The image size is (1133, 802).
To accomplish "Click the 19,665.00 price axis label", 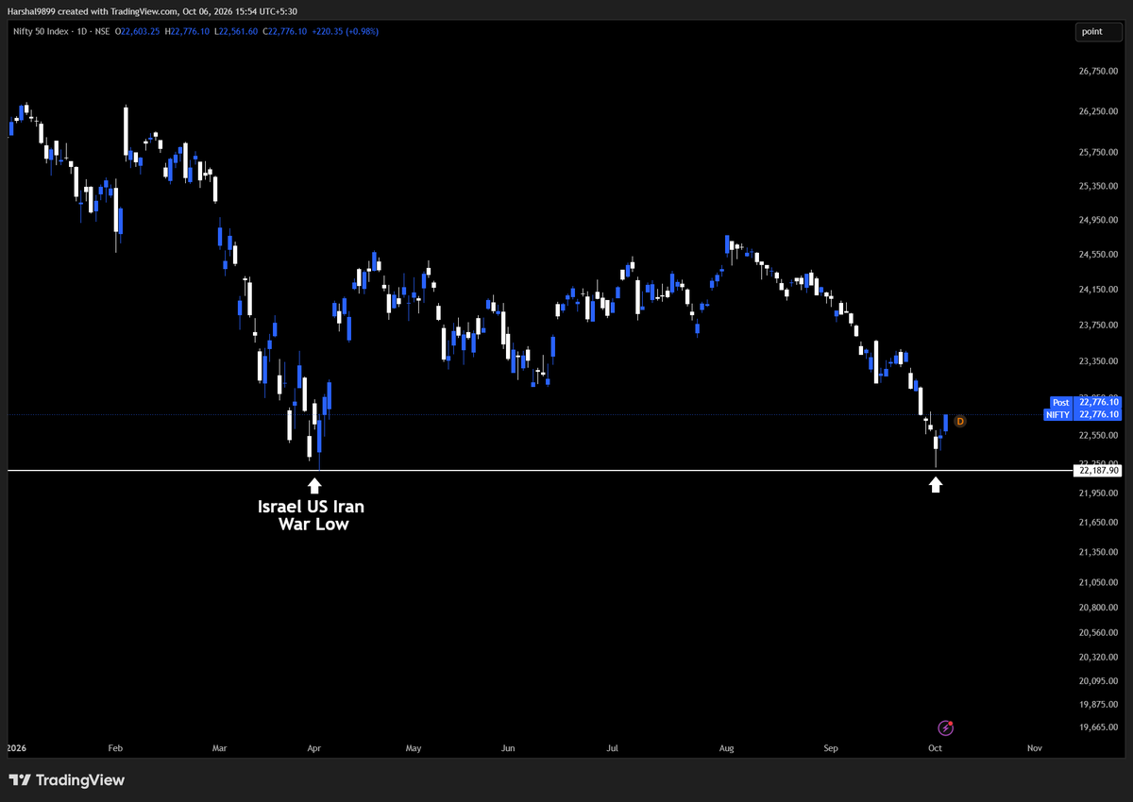I will (1099, 728).
